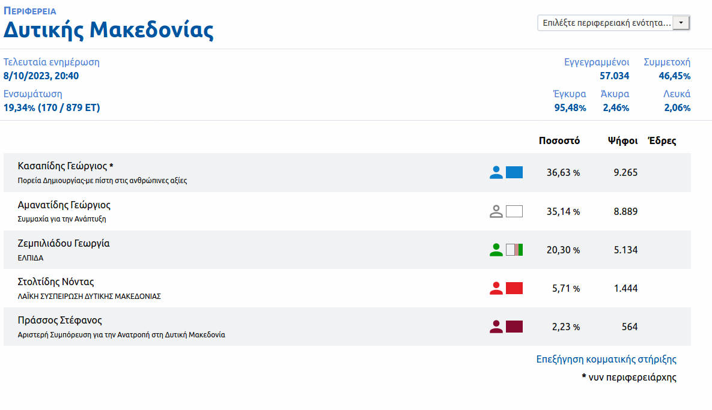Click the white party swatch for Αμανατίδης
The width and height of the screenshot is (712, 410).
[x=514, y=211]
